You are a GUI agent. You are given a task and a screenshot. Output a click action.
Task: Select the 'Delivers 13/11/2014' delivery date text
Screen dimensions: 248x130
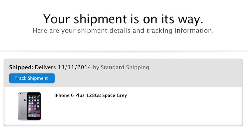[63, 67]
